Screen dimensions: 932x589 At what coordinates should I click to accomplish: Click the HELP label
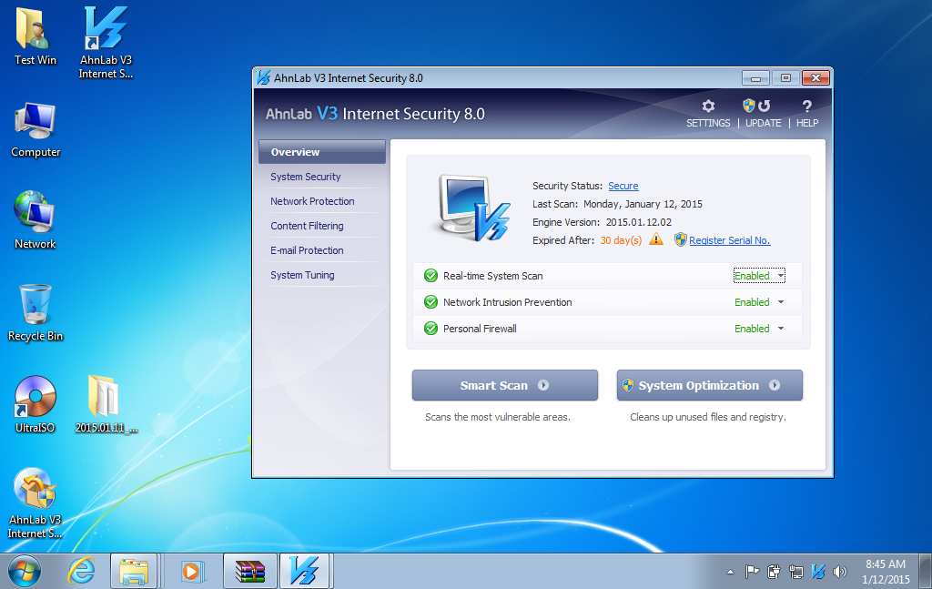pos(807,122)
